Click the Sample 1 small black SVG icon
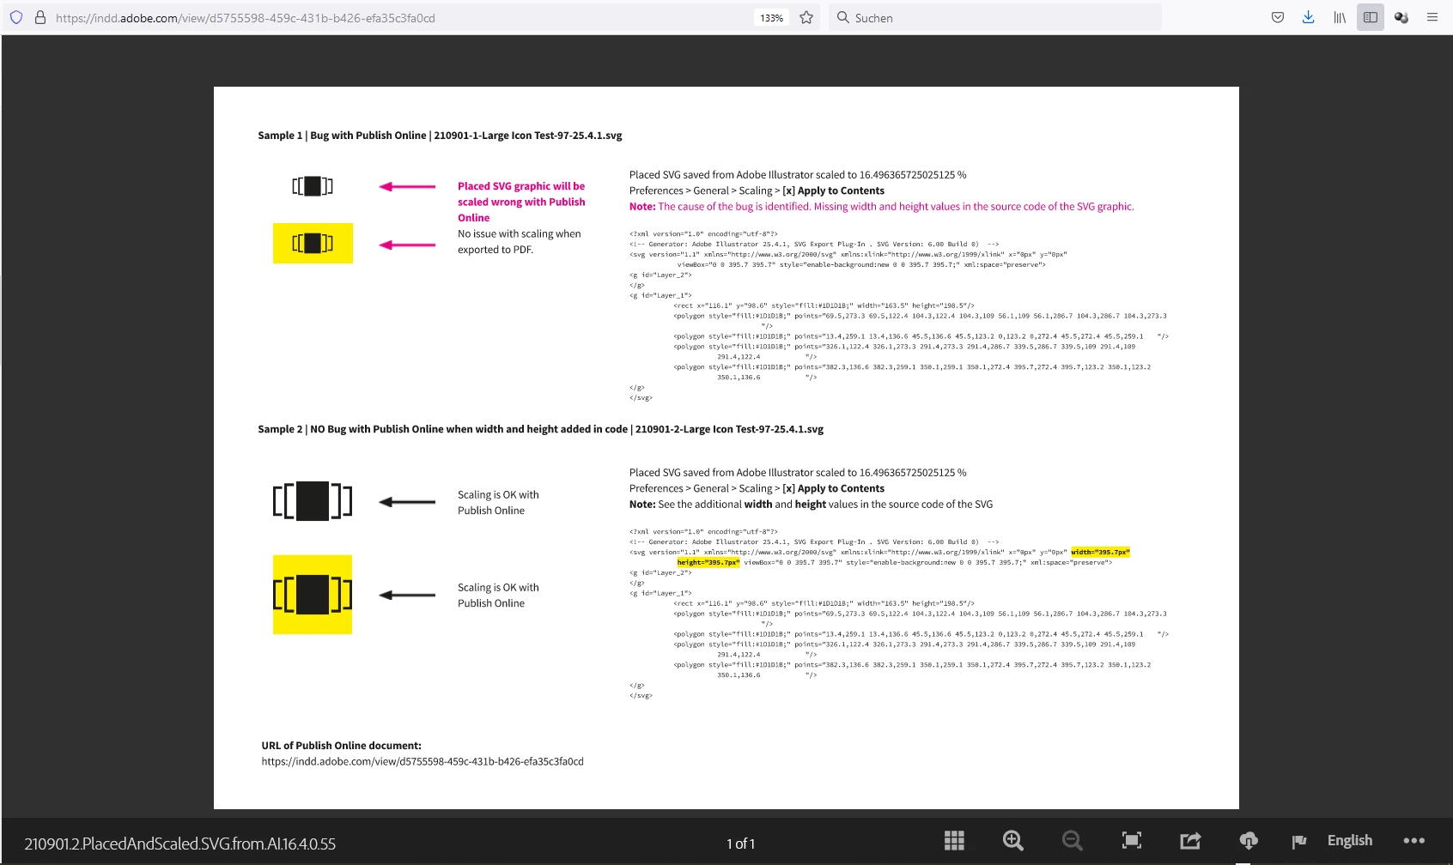Image resolution: width=1453 pixels, height=865 pixels. coord(313,186)
